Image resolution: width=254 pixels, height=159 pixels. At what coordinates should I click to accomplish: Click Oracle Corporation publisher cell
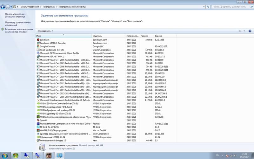102,50
